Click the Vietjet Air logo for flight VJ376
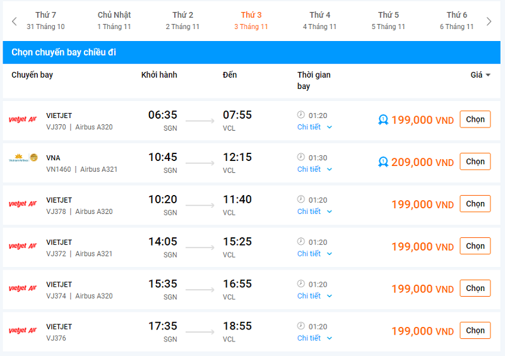This screenshot has width=505, height=356. point(23,331)
